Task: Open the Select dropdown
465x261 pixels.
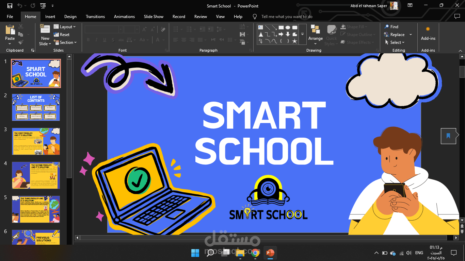Action: point(395,42)
